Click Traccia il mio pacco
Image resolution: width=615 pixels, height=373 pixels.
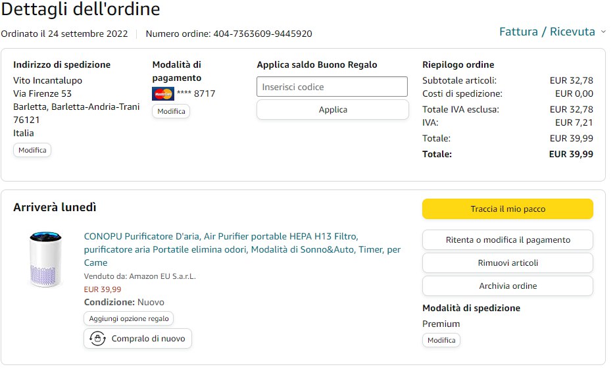(x=507, y=209)
